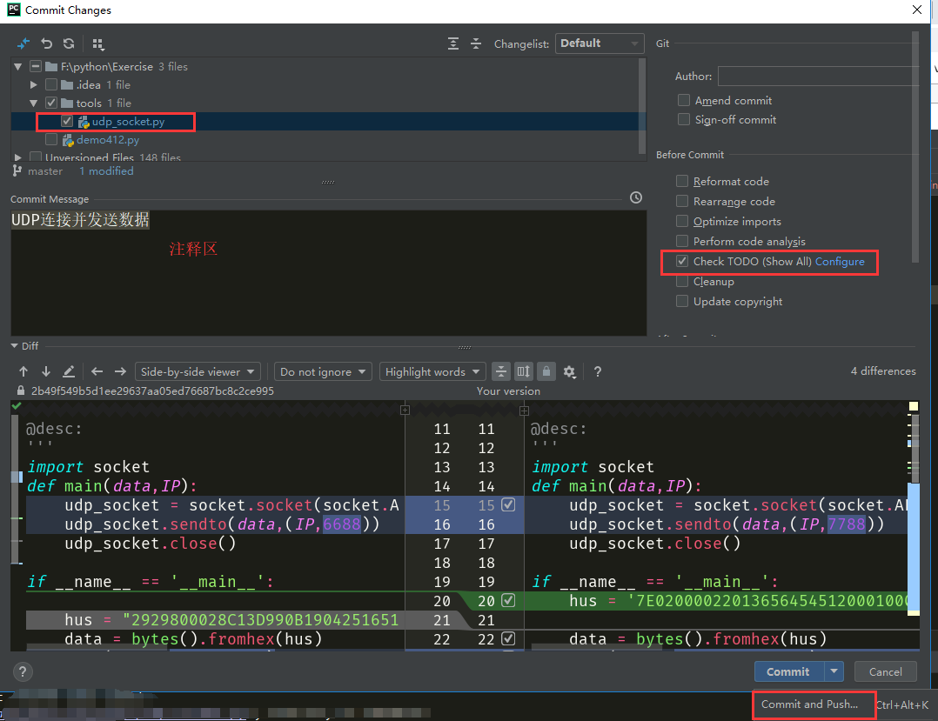The width and height of the screenshot is (938, 721).
Task: Click the 1 modified link
Action: click(x=106, y=171)
